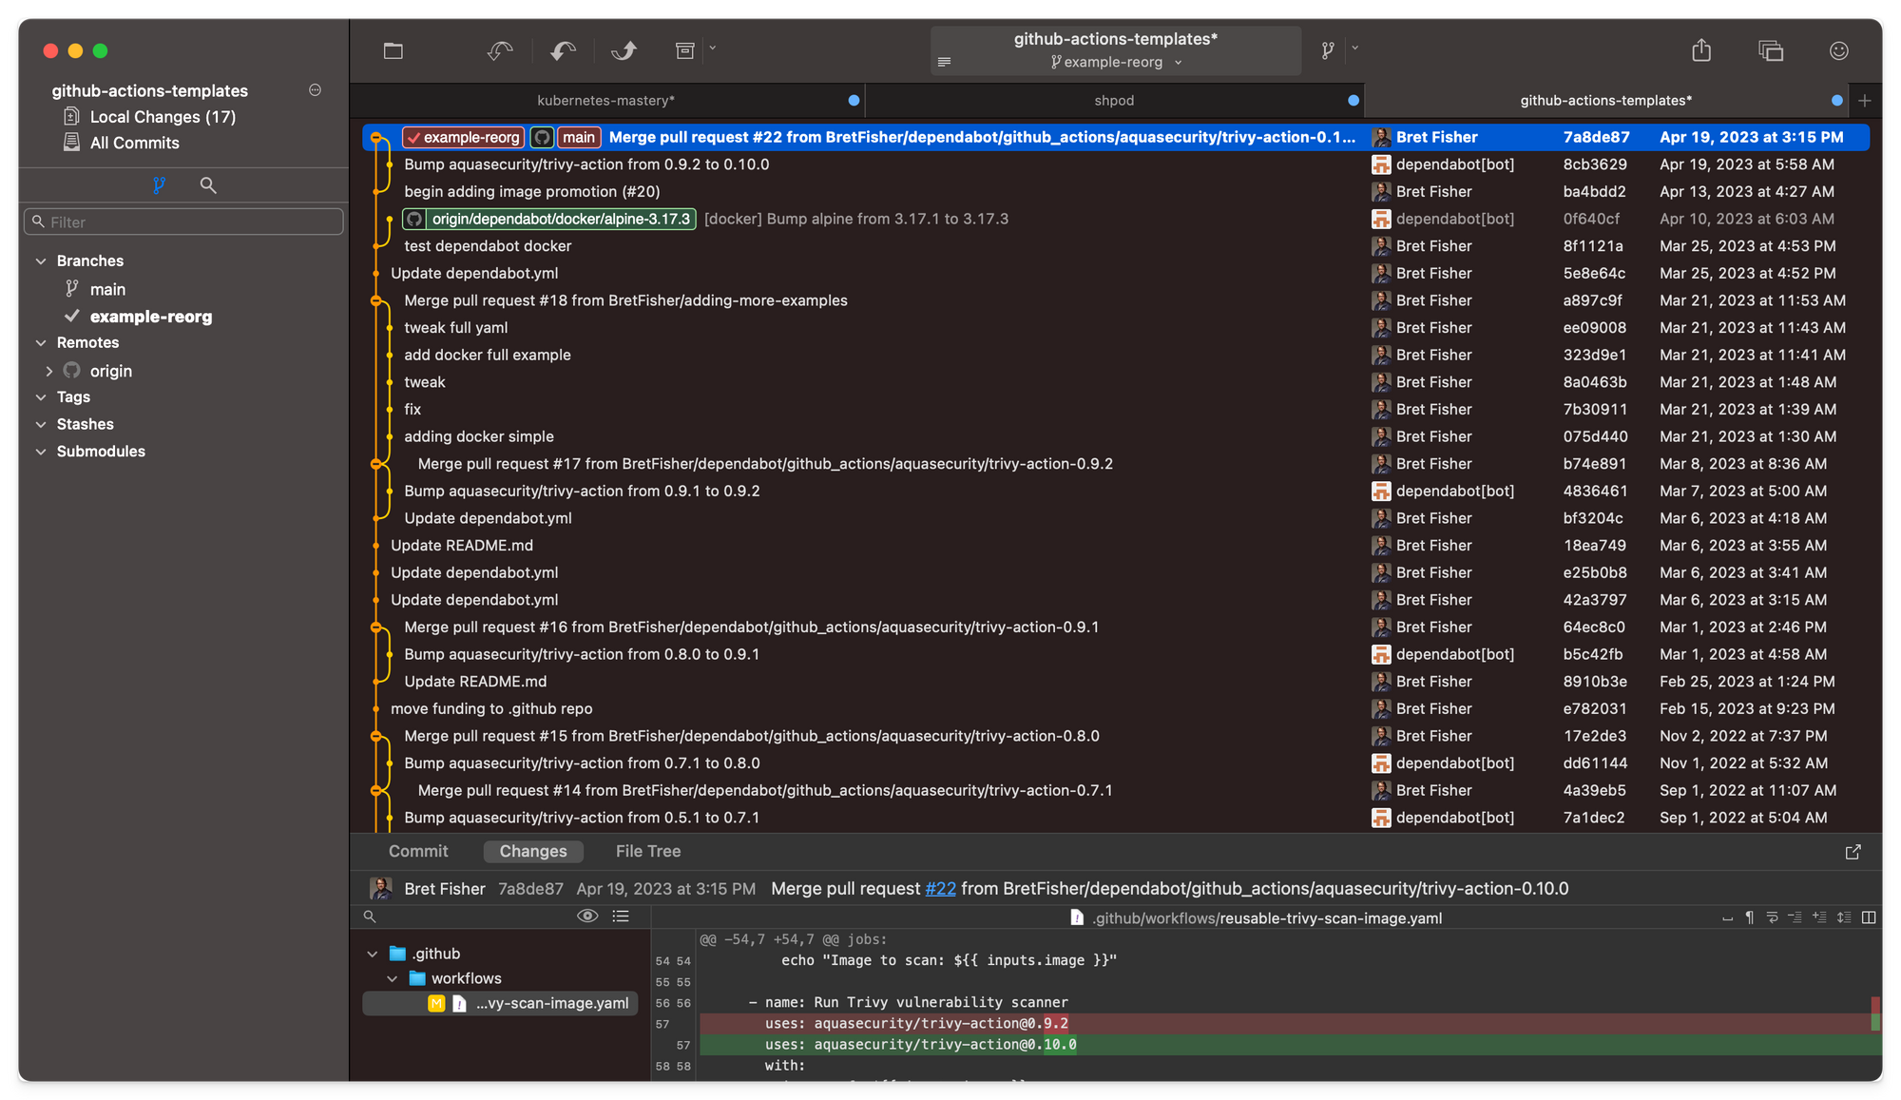Click the Share icon in toolbar

1701,50
